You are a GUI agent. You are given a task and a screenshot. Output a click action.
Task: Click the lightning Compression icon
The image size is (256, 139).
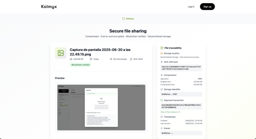[162, 75]
